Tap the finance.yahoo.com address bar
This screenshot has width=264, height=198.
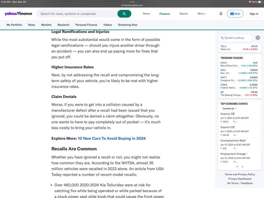pyautogui.click(x=132, y=5)
